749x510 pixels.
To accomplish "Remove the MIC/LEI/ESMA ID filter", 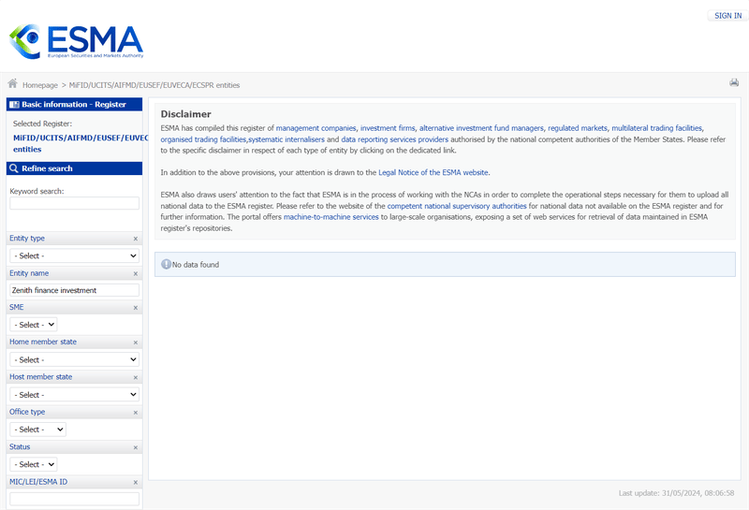I will (x=135, y=482).
